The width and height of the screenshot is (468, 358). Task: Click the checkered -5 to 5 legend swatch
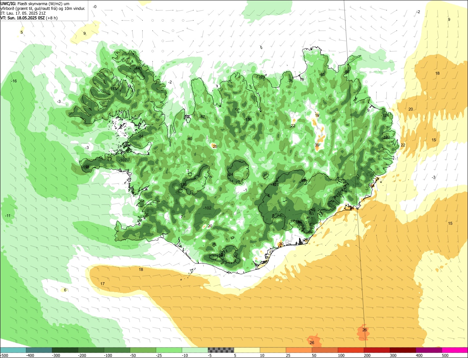(x=221, y=350)
